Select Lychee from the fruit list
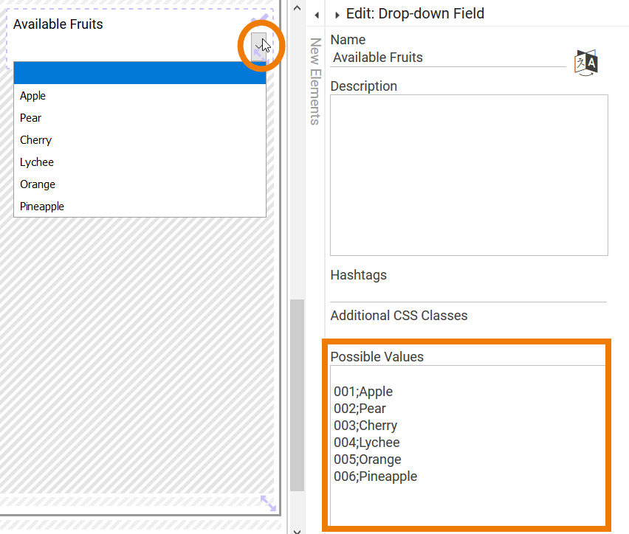 tap(37, 162)
